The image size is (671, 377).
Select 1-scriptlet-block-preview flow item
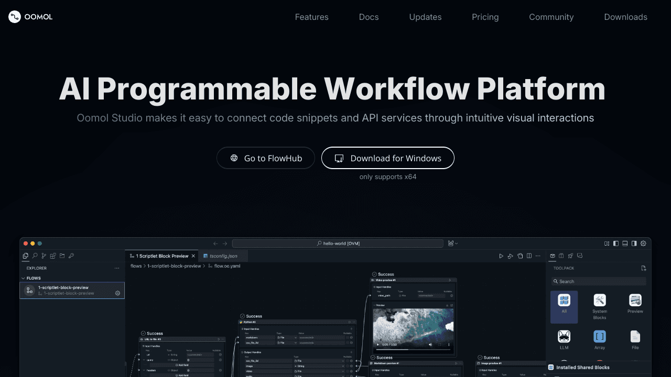click(x=72, y=290)
